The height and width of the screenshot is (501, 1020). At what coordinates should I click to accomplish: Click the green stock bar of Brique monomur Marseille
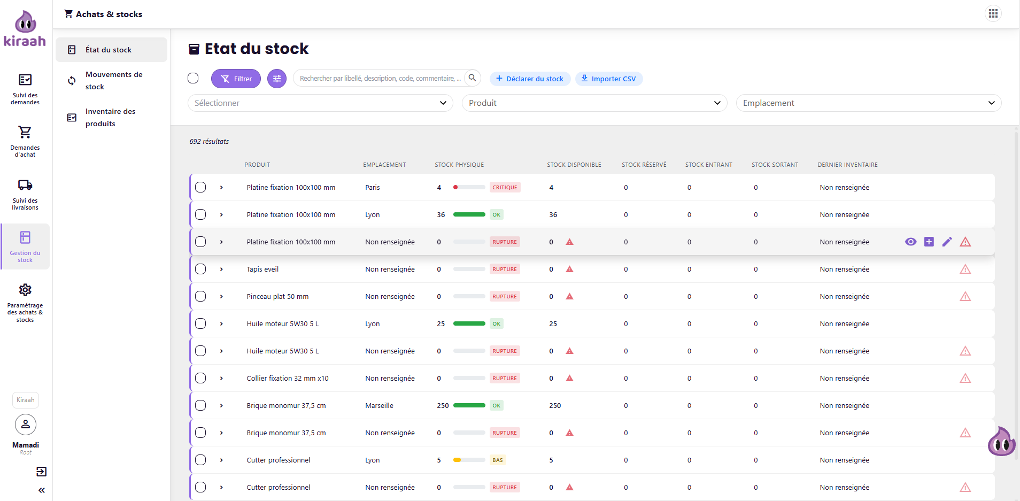469,405
